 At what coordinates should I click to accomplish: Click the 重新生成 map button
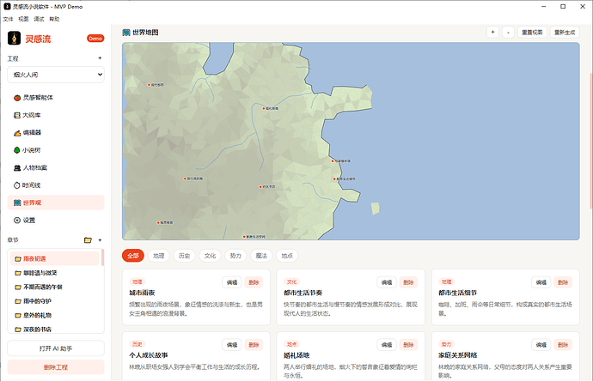(565, 33)
